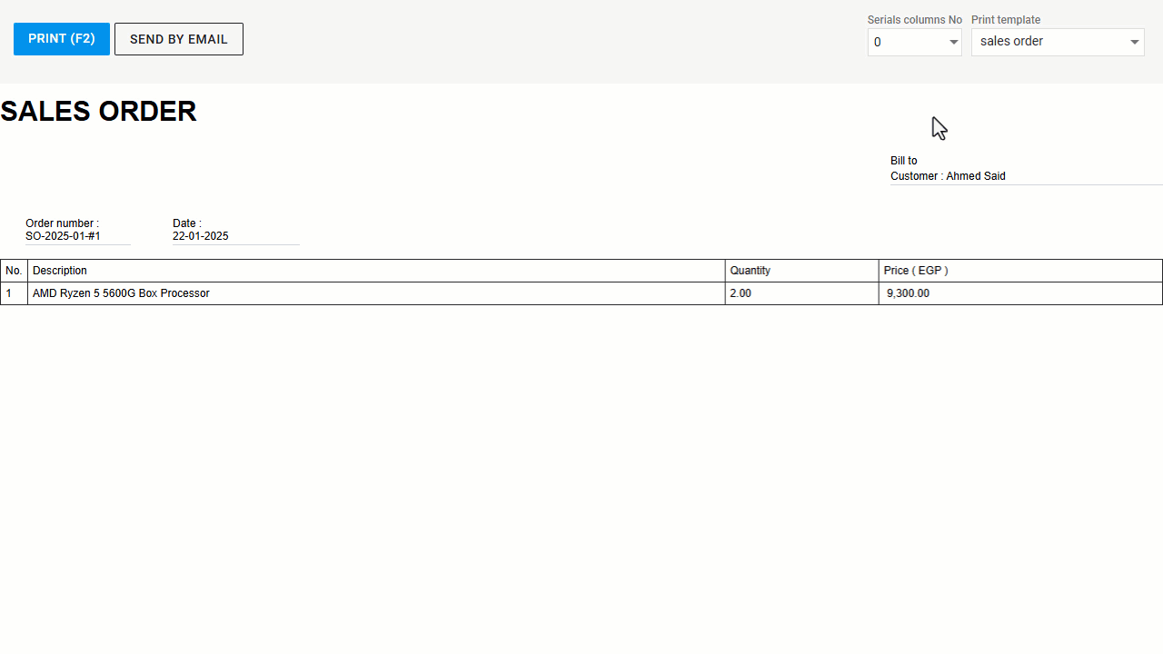Click AMD Ryzen 5 5600G Box Processor
Viewport: 1163px width, 654px height.
tap(121, 293)
